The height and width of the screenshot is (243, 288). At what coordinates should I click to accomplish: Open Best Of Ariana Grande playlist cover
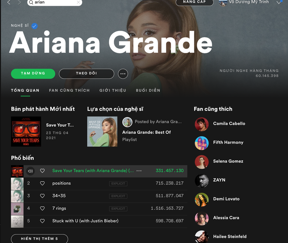(102, 132)
